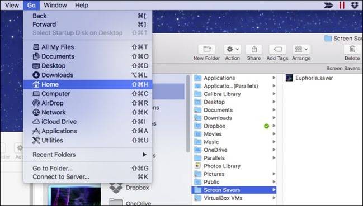Click the Delete trash toolbar icon
363x206 pixels.
tap(352, 49)
